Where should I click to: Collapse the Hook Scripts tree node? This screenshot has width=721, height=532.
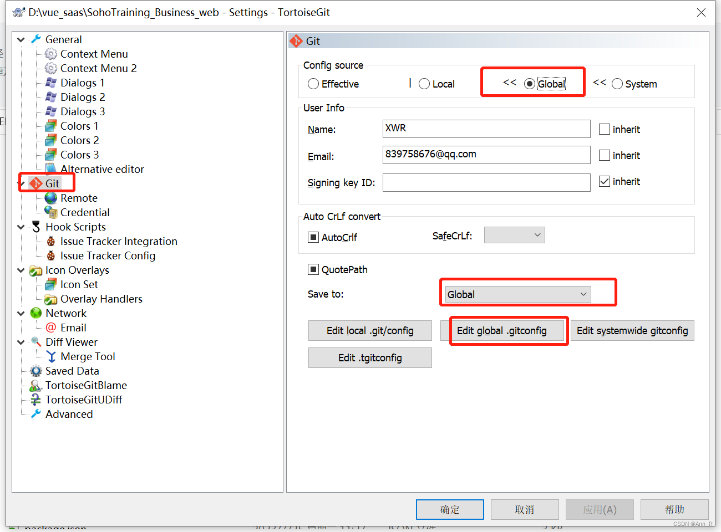coord(21,227)
